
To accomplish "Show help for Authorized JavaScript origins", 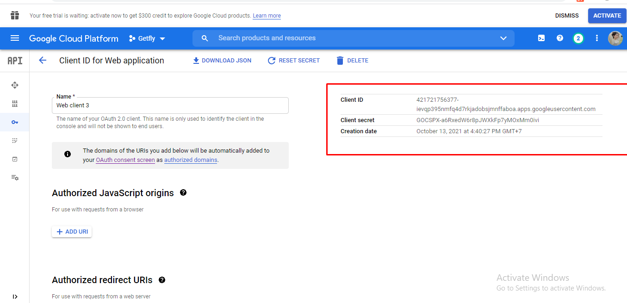I will (183, 192).
